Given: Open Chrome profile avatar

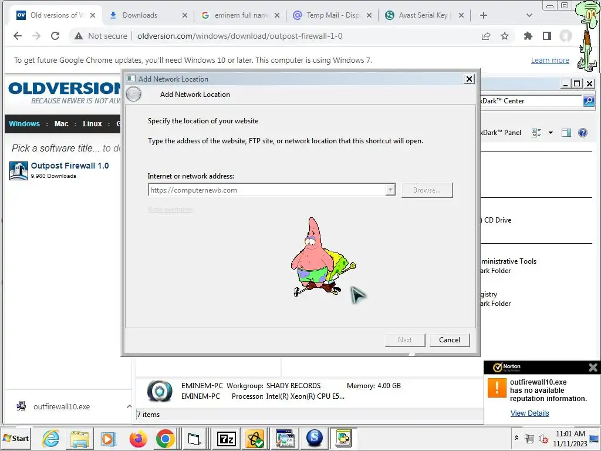Looking at the screenshot, I should [x=566, y=36].
